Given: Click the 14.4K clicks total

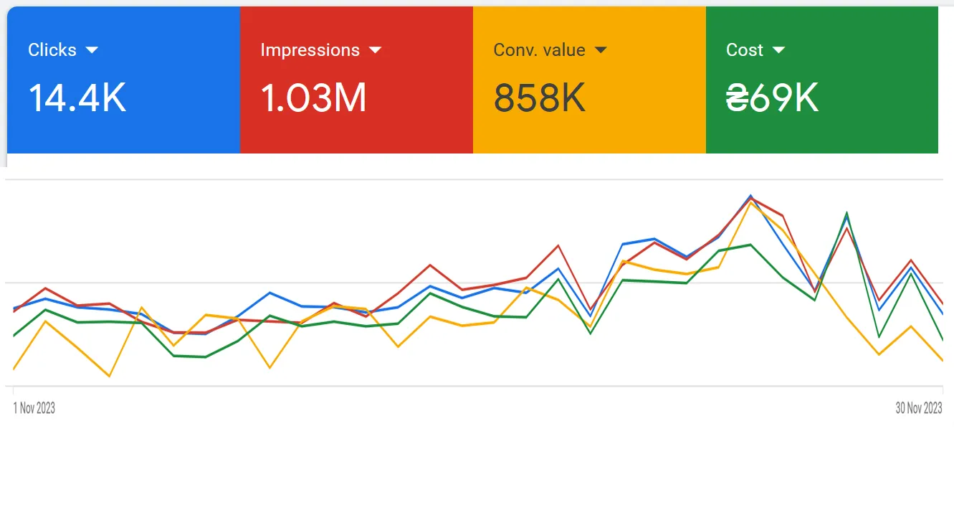Looking at the screenshot, I should coord(77,98).
